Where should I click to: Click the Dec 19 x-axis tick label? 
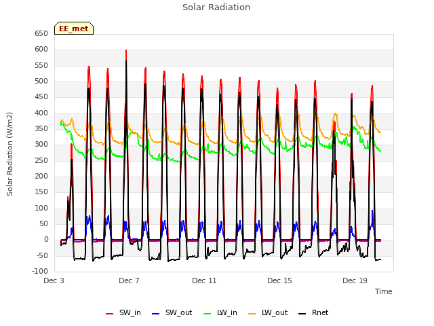tap(355, 280)
